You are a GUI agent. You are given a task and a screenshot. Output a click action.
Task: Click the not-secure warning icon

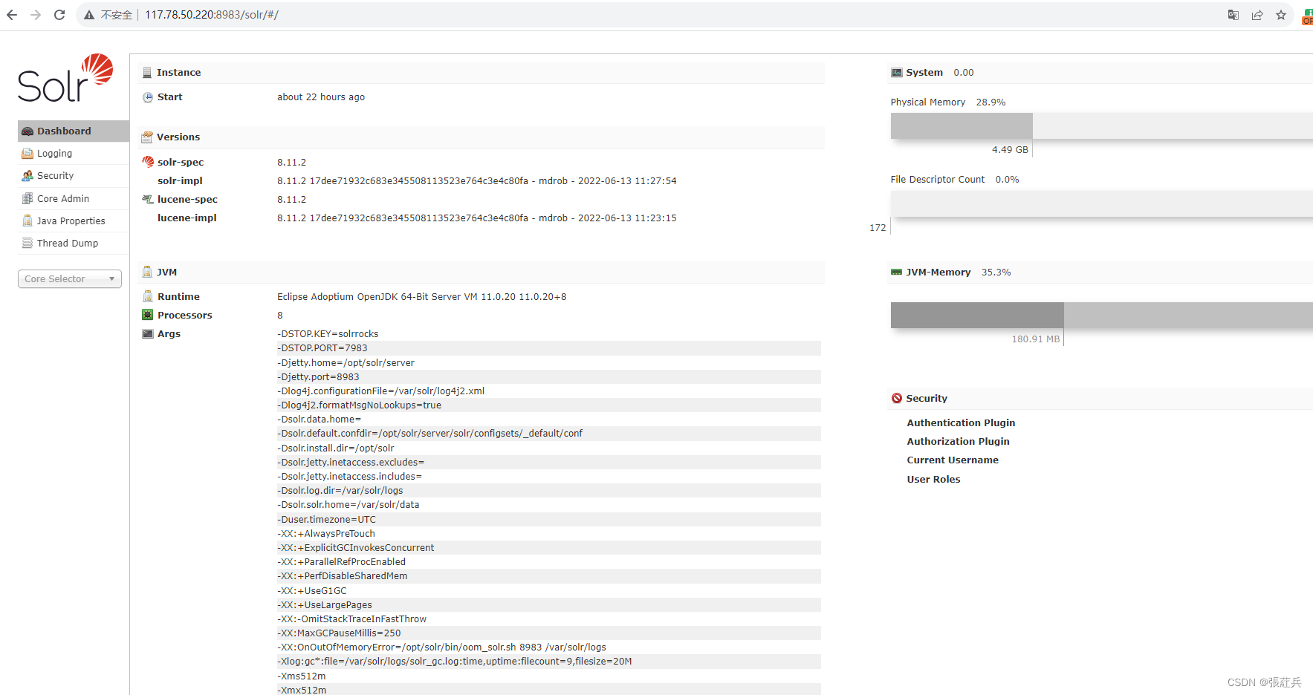(89, 15)
